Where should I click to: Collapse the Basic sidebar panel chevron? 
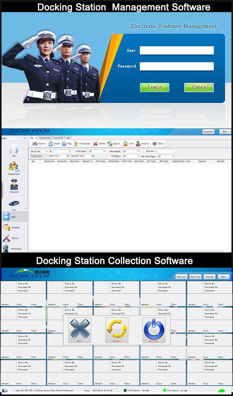[x=25, y=138]
